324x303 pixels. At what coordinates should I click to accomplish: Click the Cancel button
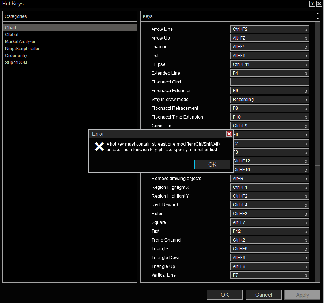264,295
